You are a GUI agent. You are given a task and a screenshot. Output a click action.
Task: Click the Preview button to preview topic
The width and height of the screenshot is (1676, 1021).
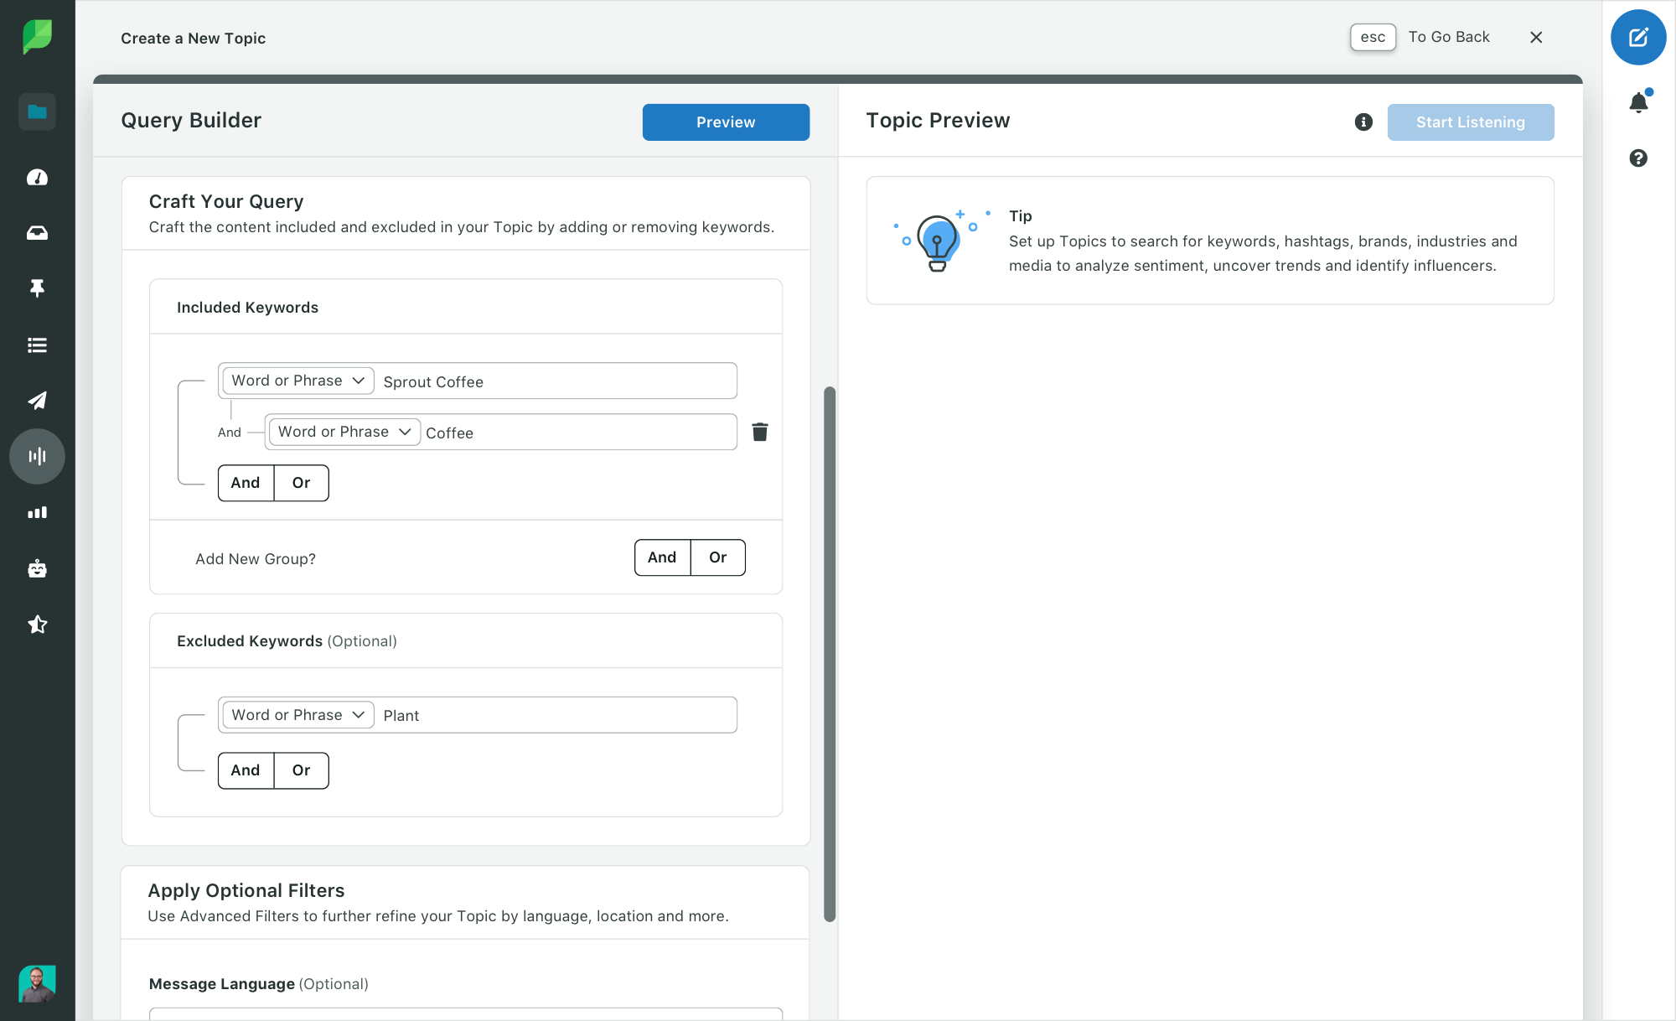[724, 122]
